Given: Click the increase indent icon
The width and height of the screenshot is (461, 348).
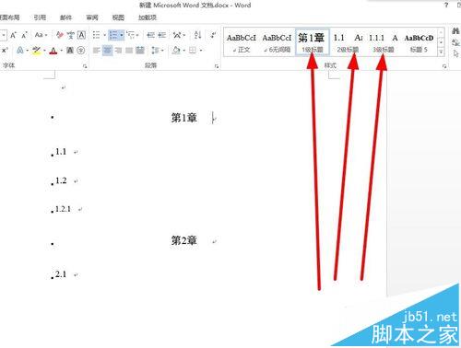Looking at the screenshot, I should 162,35.
